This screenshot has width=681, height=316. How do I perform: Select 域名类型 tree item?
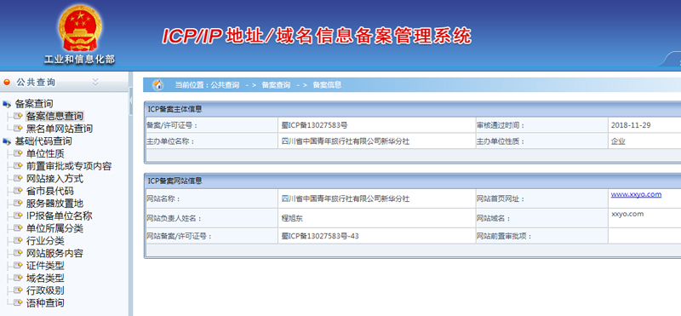(x=45, y=278)
